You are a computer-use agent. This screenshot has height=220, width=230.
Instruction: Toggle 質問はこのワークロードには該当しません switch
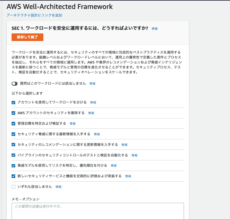(15, 84)
